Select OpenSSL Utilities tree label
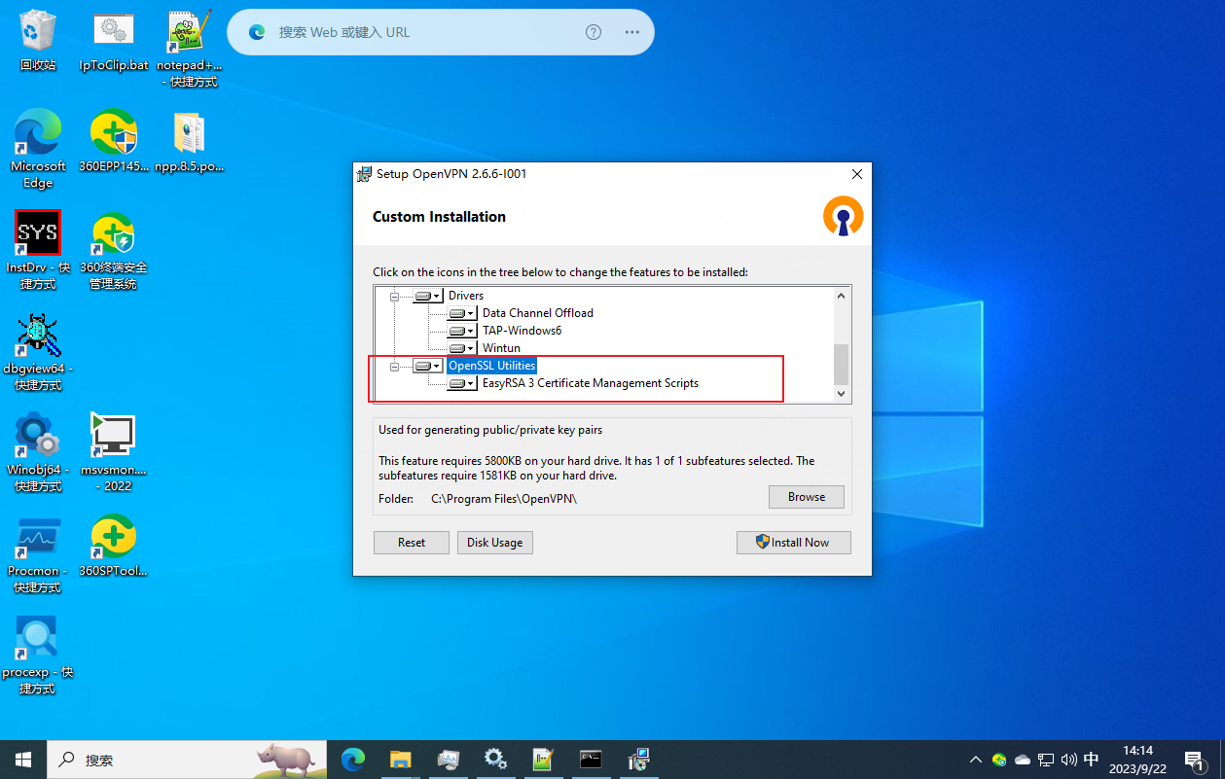Screen dimensions: 1225x779 tap(492, 366)
